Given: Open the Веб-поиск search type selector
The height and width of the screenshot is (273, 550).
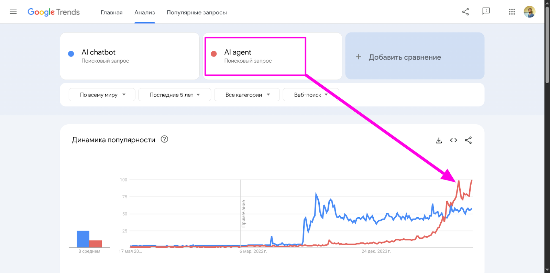Looking at the screenshot, I should [310, 95].
